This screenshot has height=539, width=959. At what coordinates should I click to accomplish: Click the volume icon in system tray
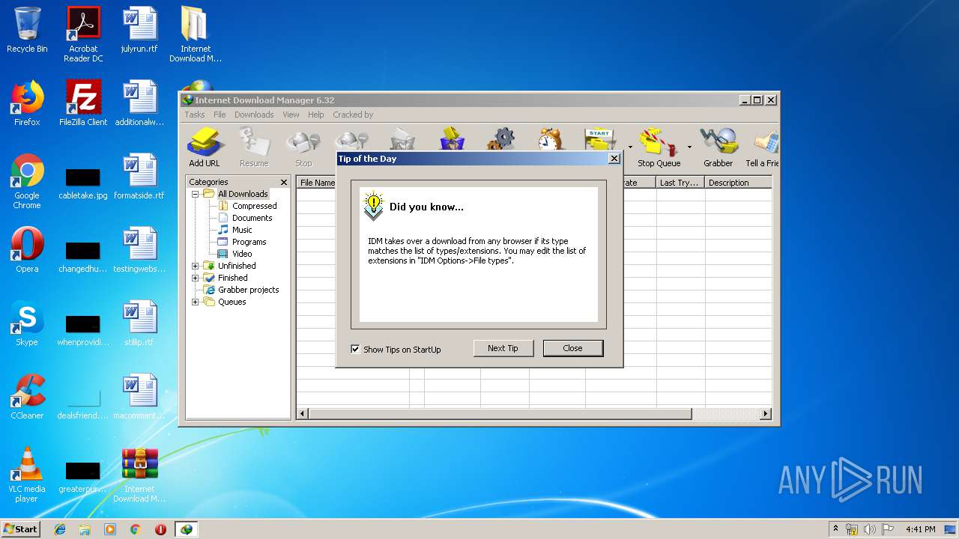(x=871, y=529)
